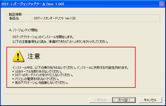Click the パソコンの電源を切らない bullet

tap(36, 79)
